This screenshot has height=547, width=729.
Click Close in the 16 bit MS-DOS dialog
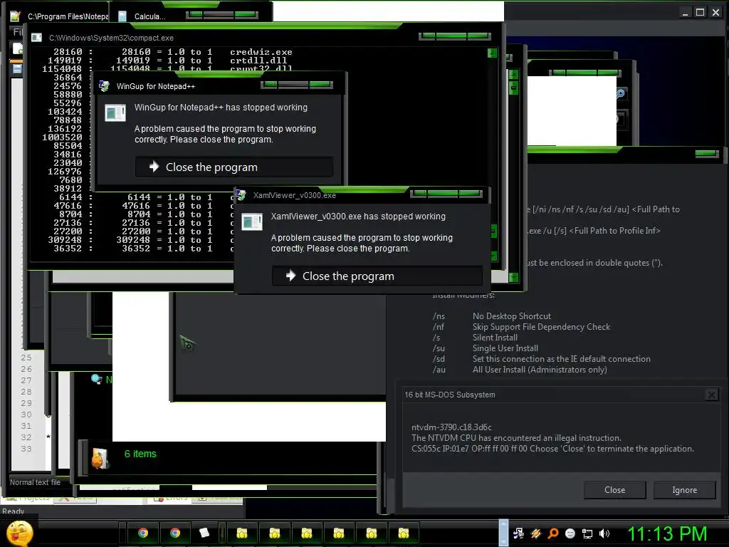pyautogui.click(x=614, y=490)
